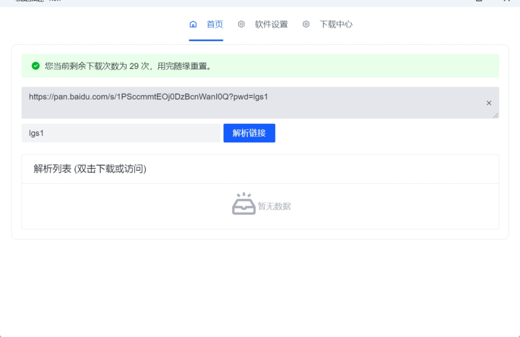Click the green checkmark success icon
This screenshot has width=520, height=337.
coord(35,66)
